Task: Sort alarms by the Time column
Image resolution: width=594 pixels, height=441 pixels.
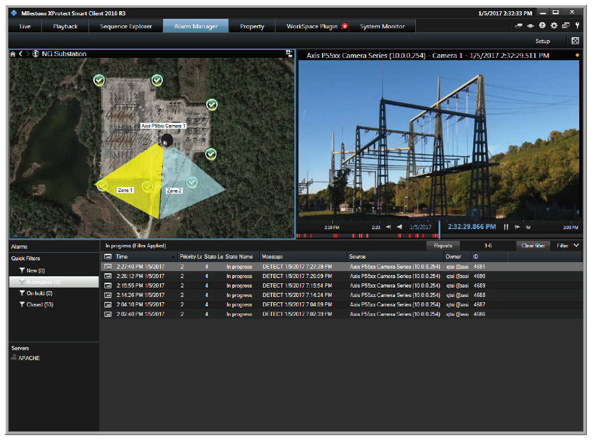Action: pyautogui.click(x=146, y=257)
